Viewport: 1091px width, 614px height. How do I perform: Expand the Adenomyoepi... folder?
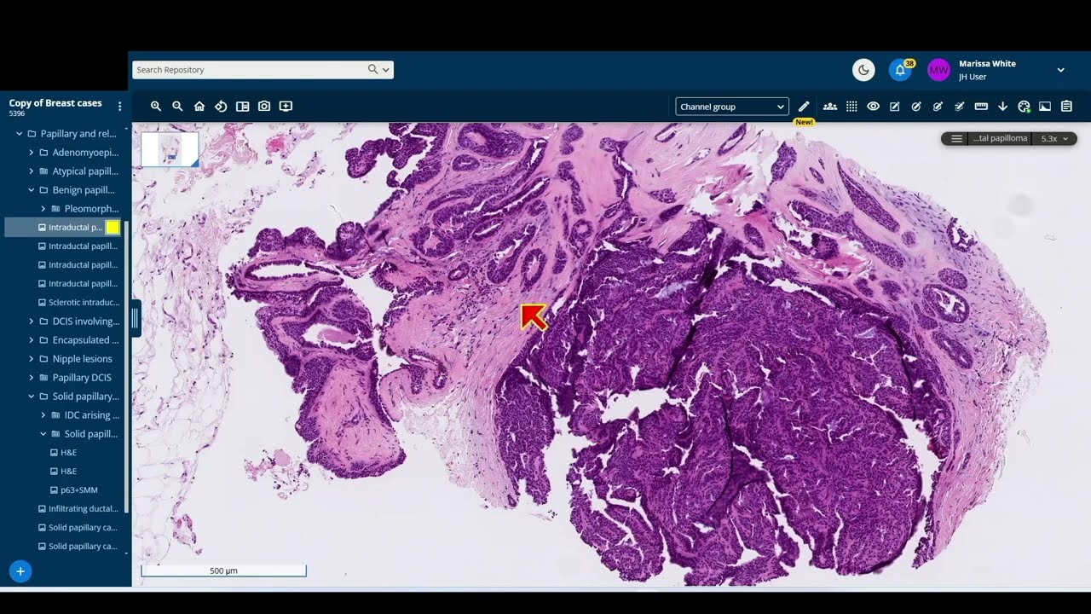click(32, 153)
